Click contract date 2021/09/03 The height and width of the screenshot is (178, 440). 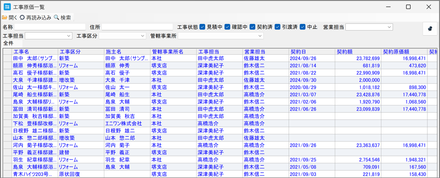(302, 174)
